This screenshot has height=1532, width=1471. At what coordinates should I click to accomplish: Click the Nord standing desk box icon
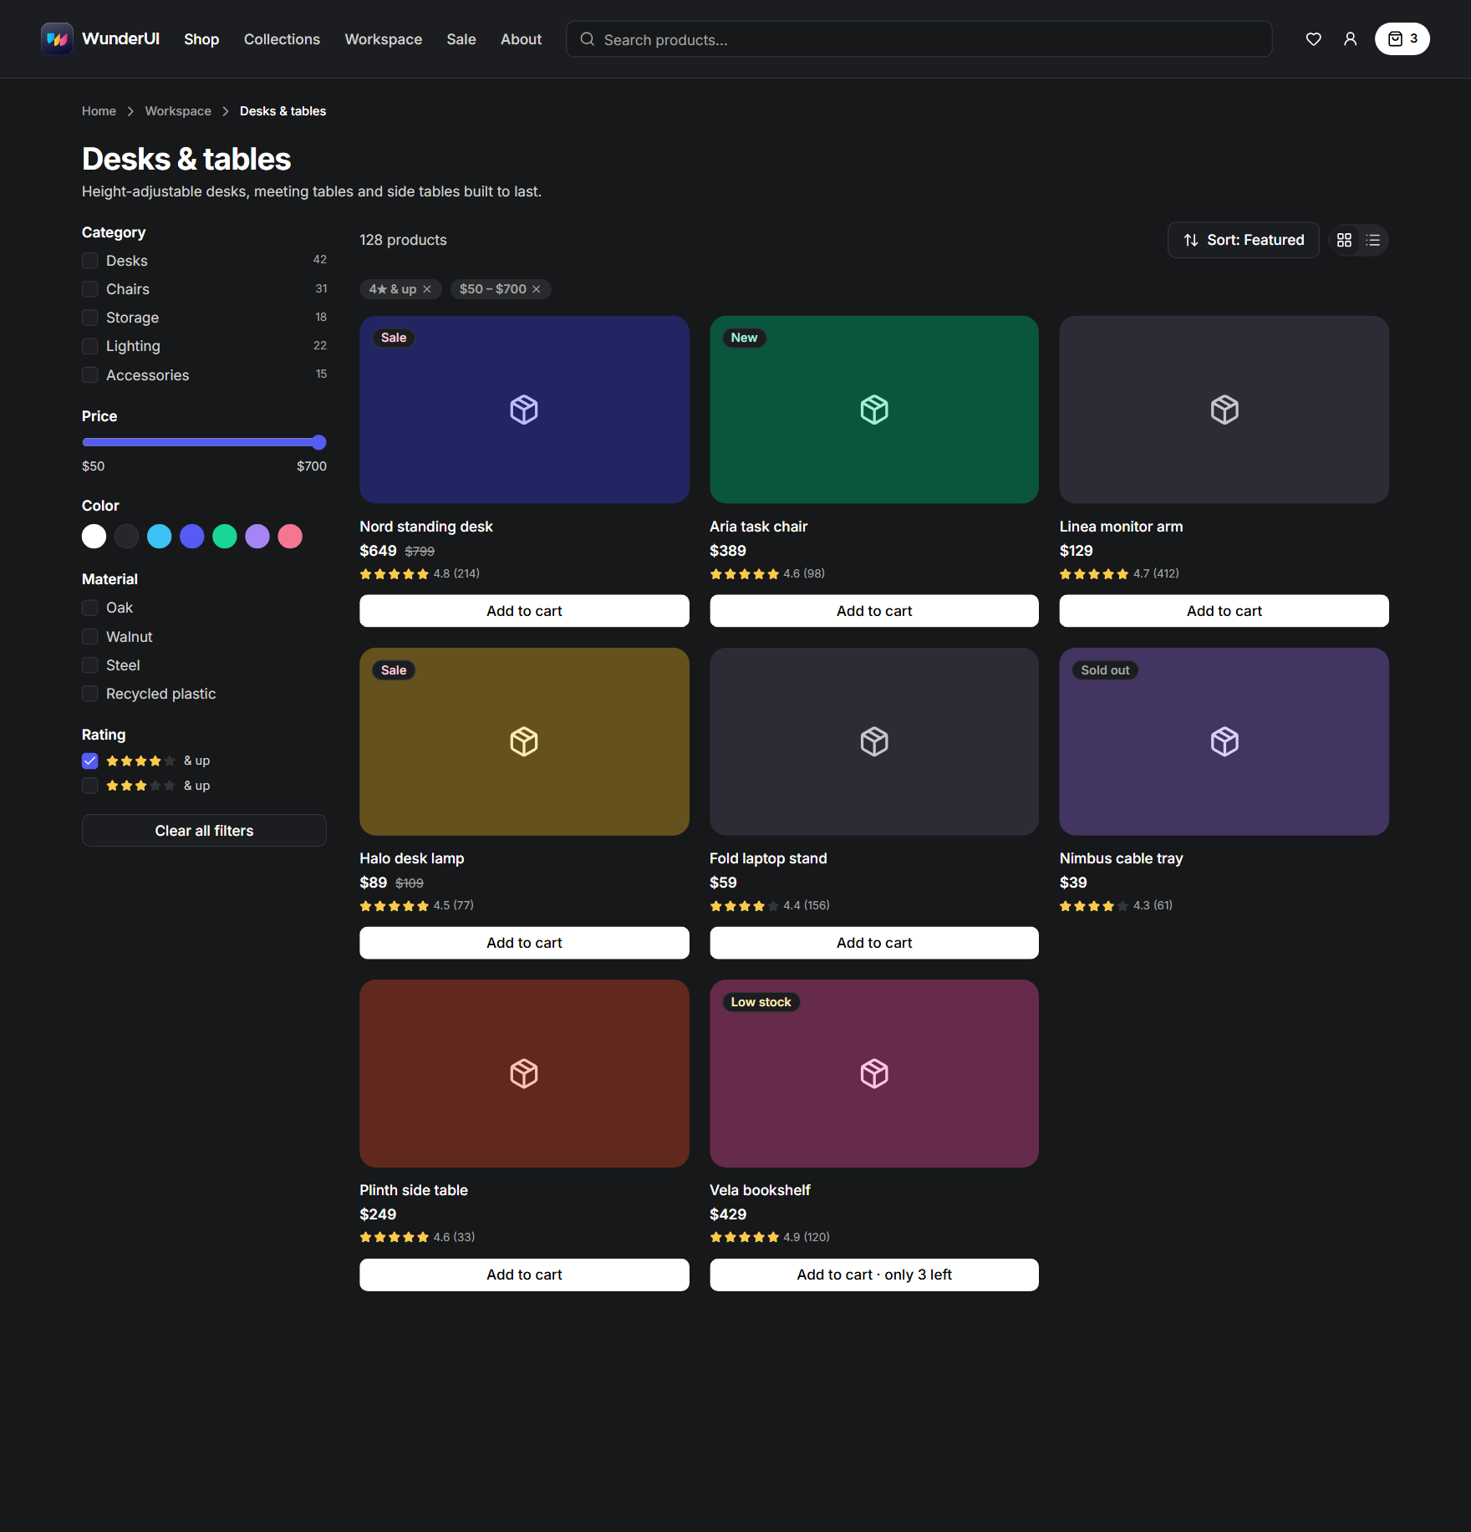pos(524,410)
